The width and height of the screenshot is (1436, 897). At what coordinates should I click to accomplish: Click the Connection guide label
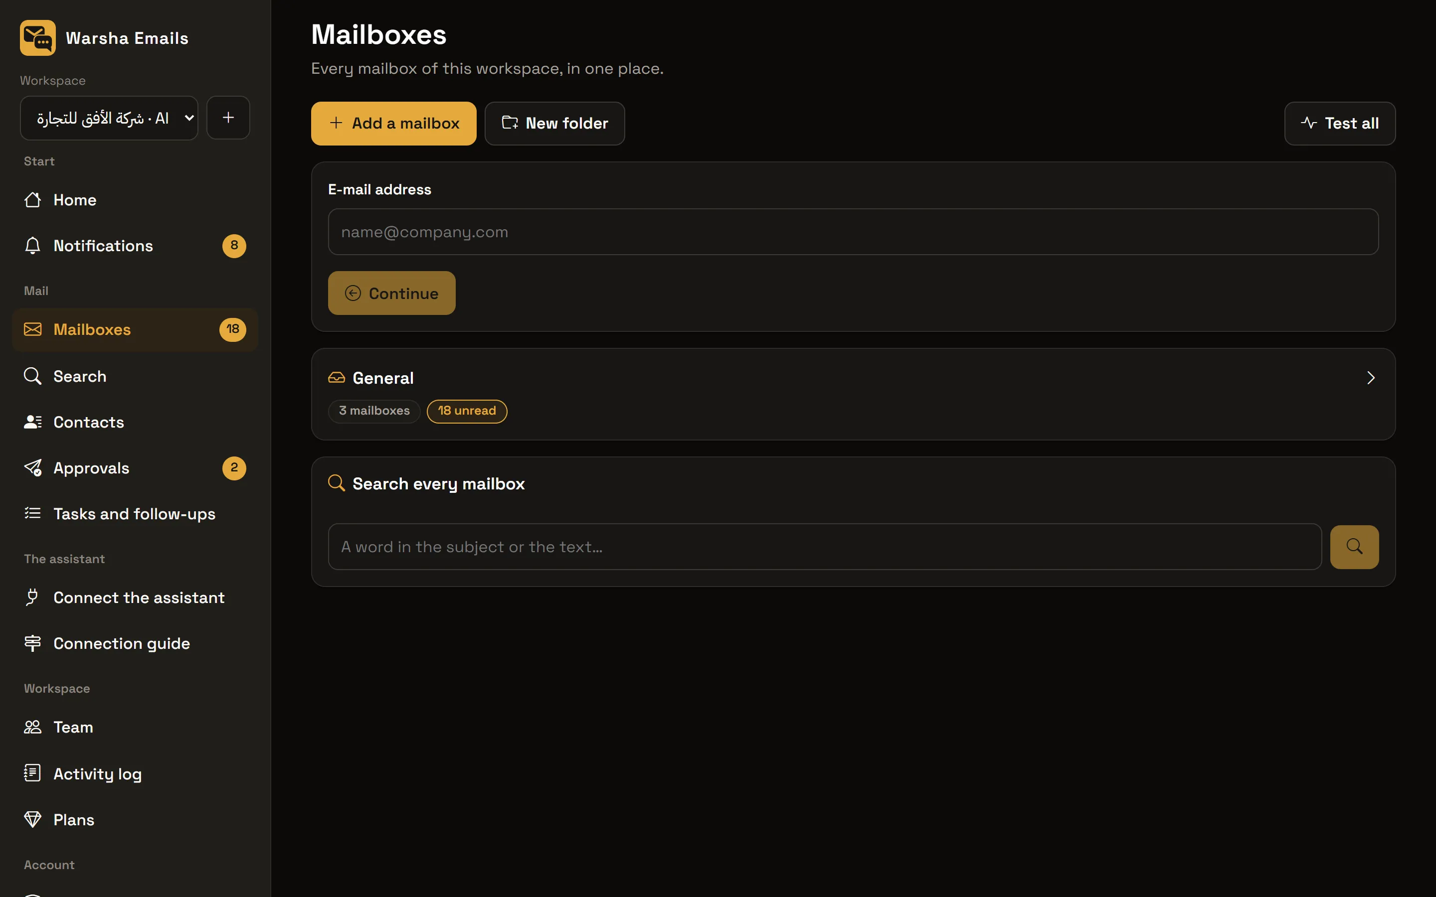coord(122,643)
